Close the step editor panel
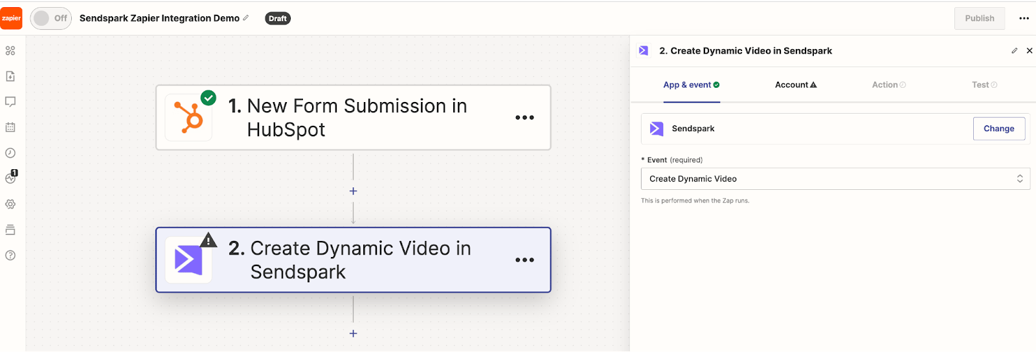 1030,50
